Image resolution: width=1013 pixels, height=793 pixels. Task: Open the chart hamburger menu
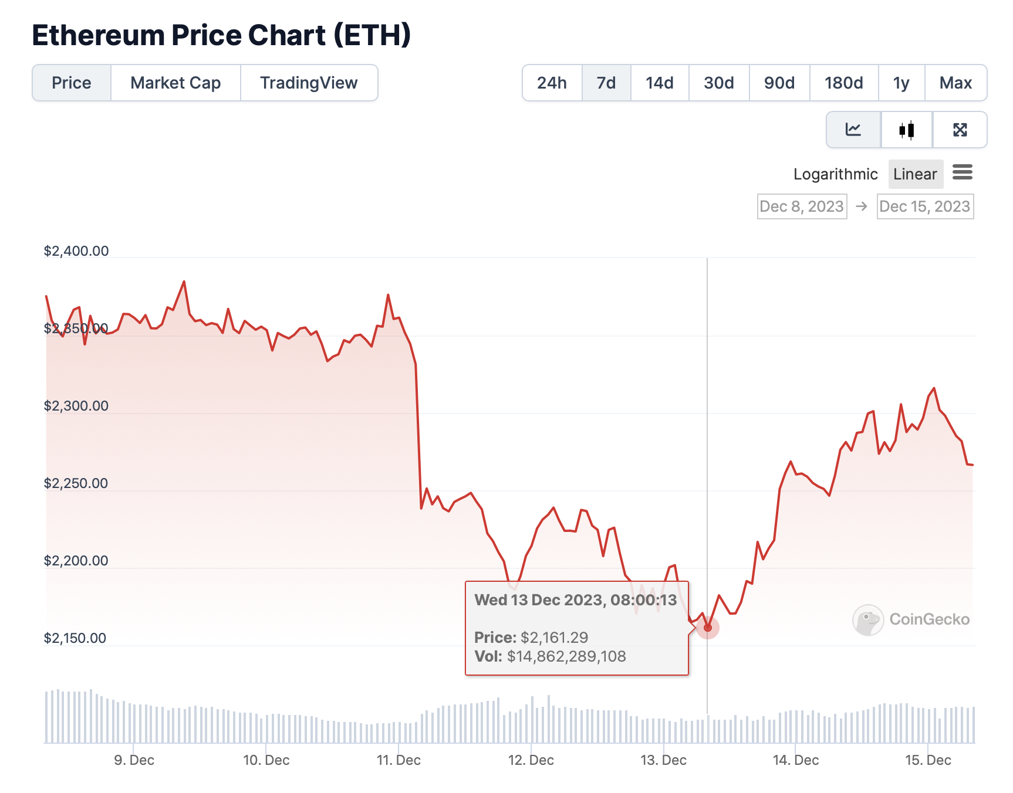[x=963, y=172]
